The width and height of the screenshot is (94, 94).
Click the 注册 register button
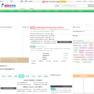pos(26,1)
